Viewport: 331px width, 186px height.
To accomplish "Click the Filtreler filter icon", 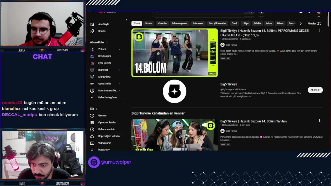I will pos(319,24).
